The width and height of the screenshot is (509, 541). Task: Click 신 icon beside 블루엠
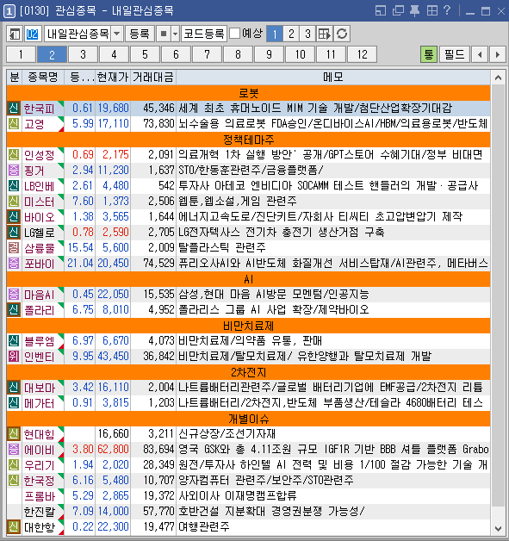(14, 341)
